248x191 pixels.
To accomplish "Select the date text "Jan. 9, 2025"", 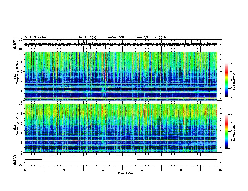I will [x=87, y=37].
